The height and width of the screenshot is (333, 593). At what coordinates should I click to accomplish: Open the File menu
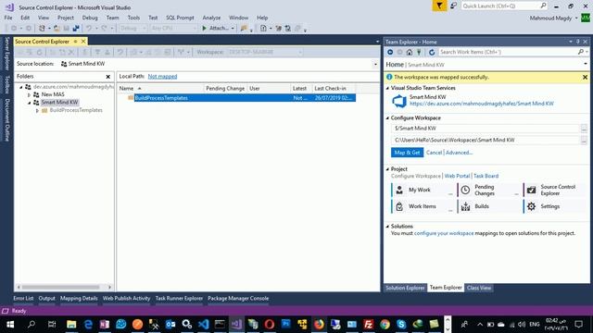click(x=8, y=18)
